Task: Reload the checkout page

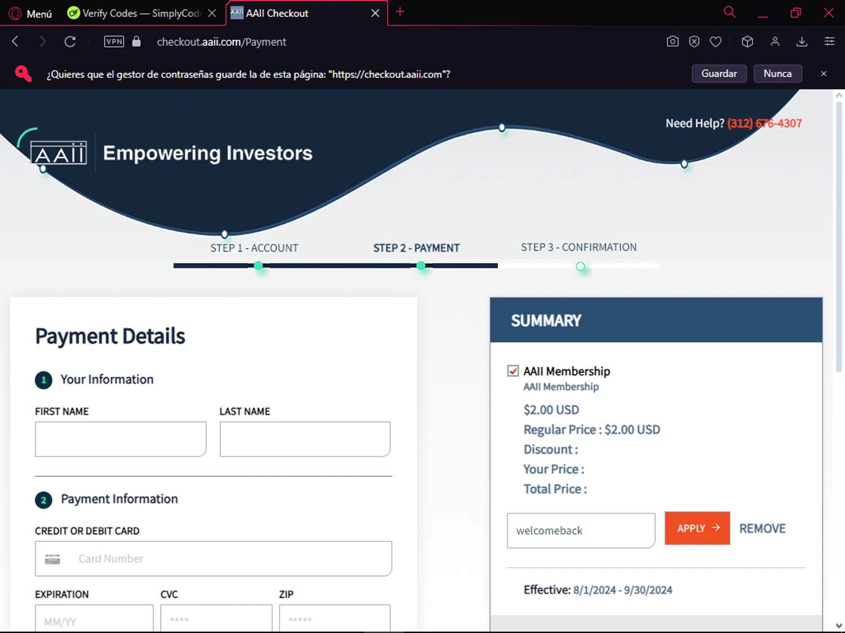Action: [70, 41]
